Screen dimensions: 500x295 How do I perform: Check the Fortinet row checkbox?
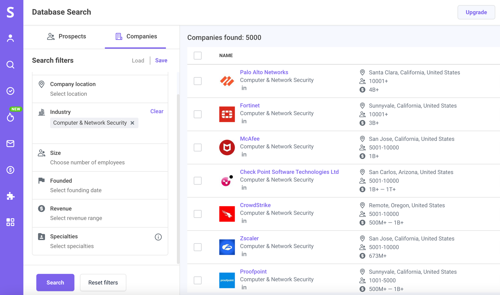[x=197, y=114]
